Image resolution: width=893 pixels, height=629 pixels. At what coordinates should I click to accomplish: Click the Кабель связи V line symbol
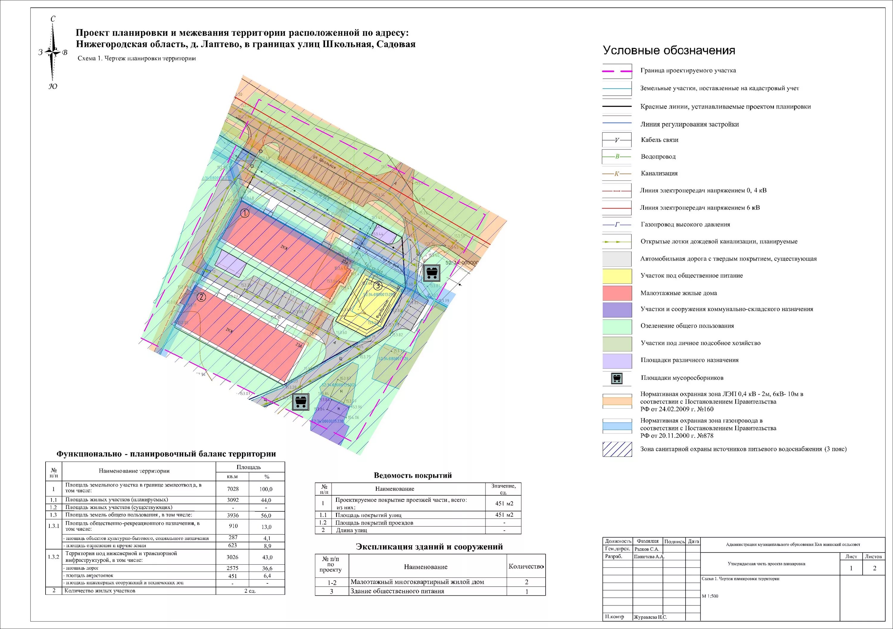[617, 140]
